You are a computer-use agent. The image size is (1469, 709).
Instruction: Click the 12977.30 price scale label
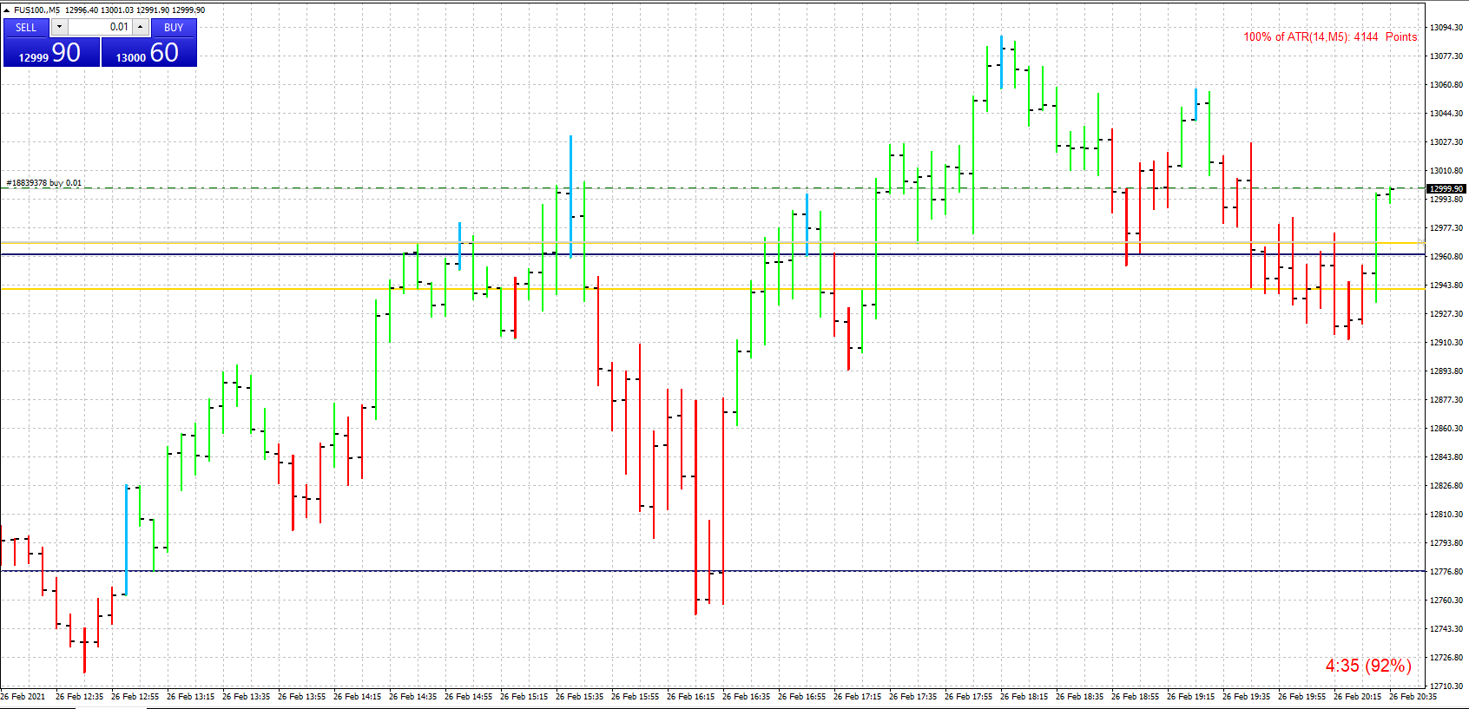tap(1446, 228)
